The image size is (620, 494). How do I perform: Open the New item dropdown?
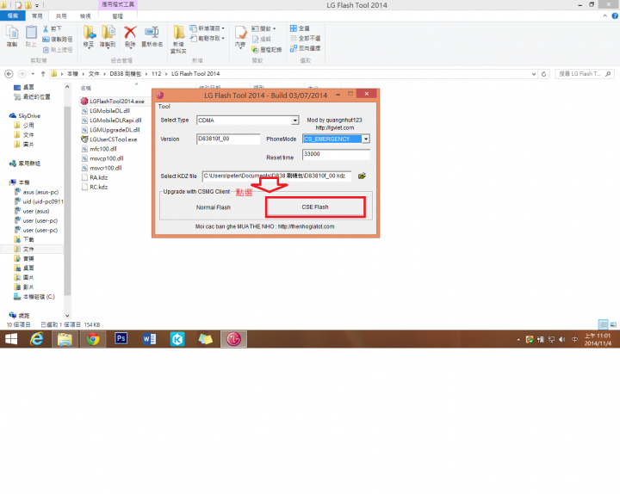tap(208, 28)
